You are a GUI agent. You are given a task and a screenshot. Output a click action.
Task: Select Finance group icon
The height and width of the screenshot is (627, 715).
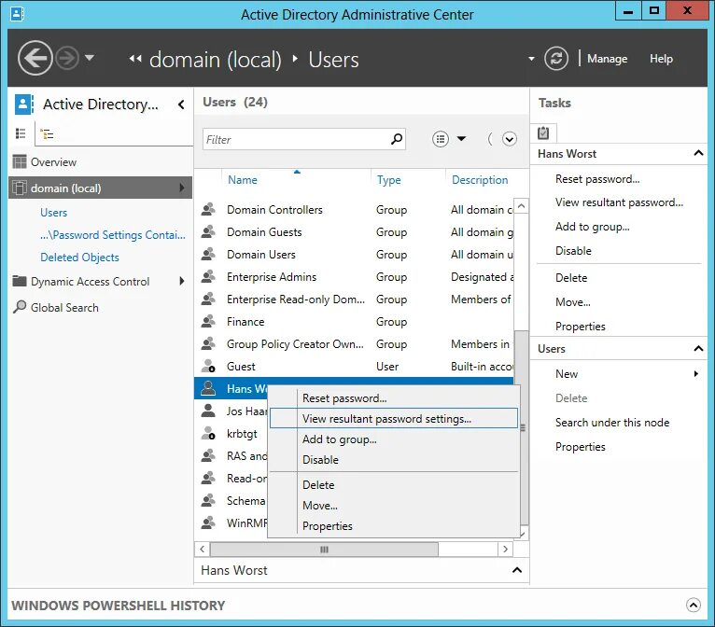(x=208, y=321)
